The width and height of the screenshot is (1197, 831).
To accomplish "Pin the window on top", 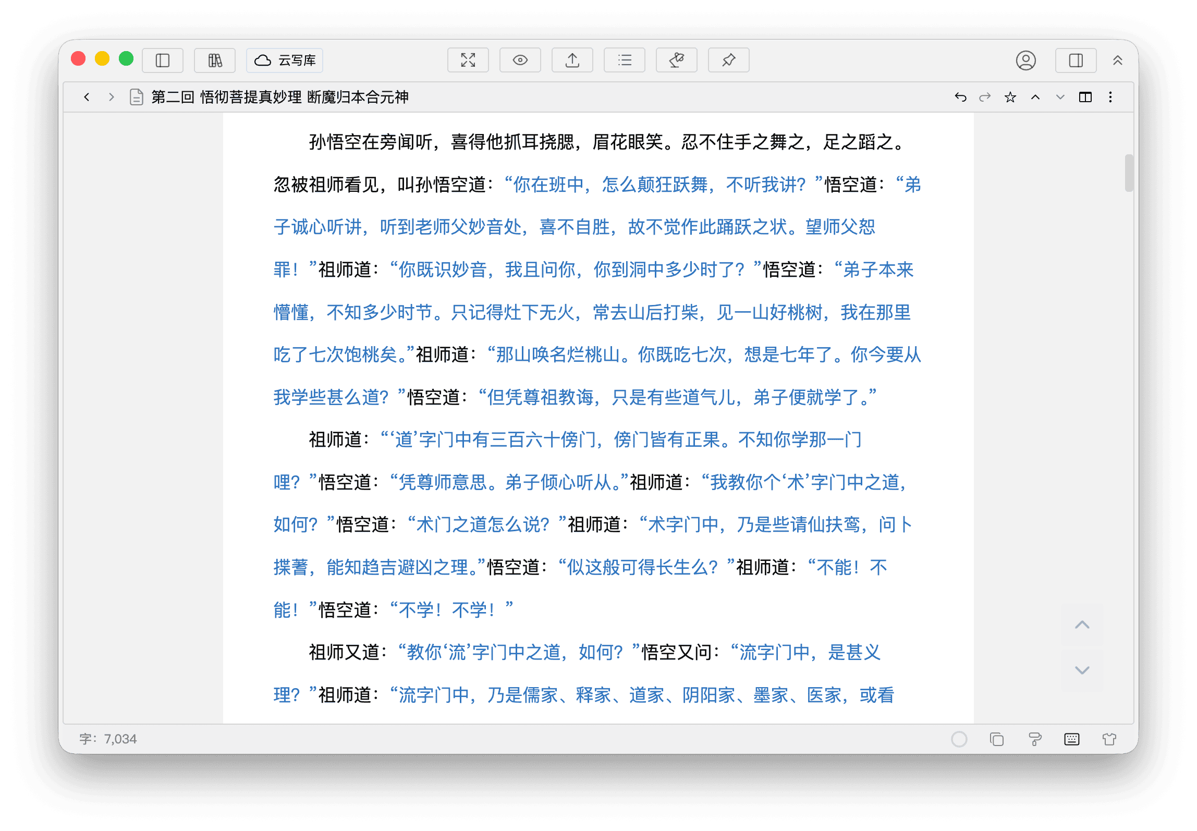I will coord(729,60).
